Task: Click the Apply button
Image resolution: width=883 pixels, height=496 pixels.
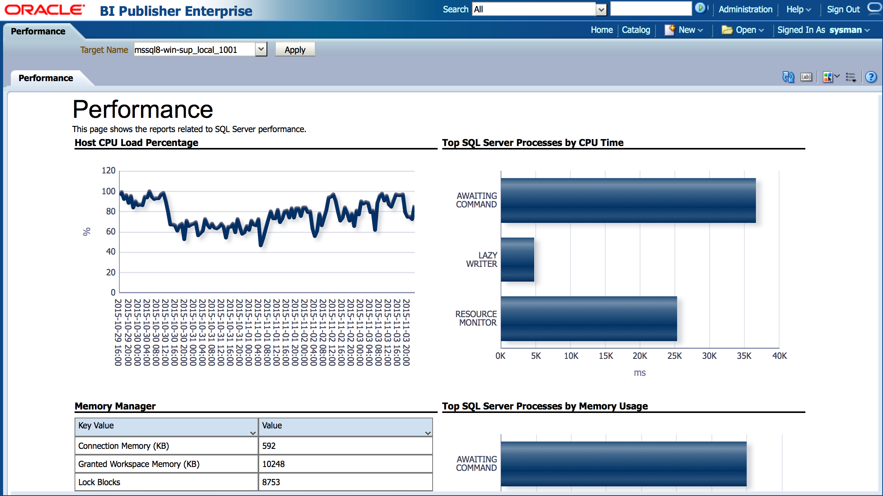Action: [294, 50]
